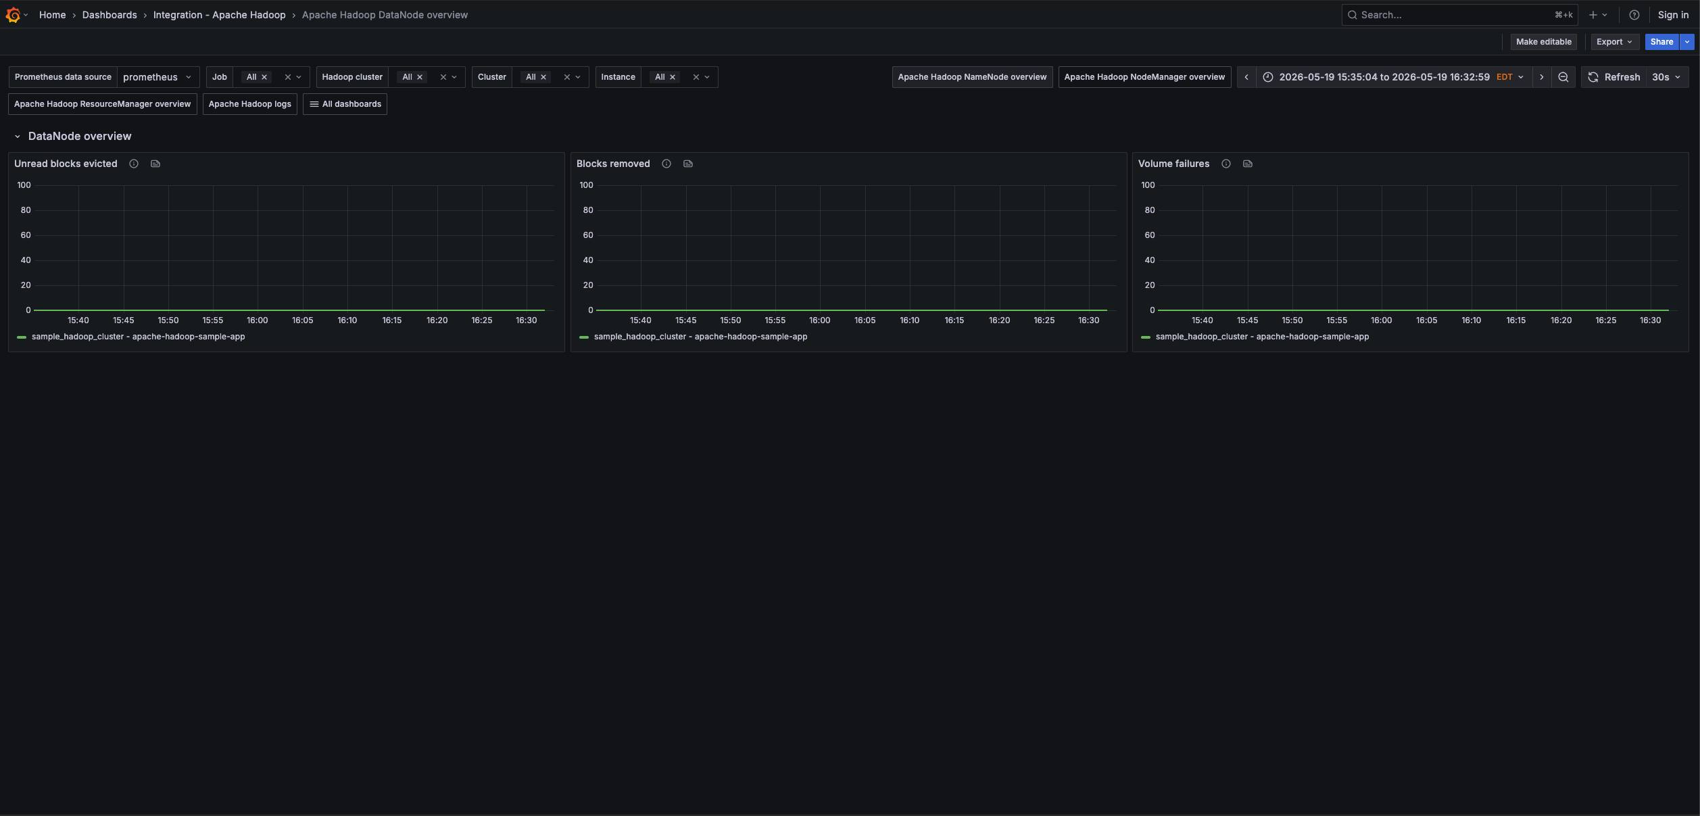Toggle sample_hadoop_cluster series in Blocks removed legend
This screenshot has height=816, width=1700.
(x=700, y=337)
